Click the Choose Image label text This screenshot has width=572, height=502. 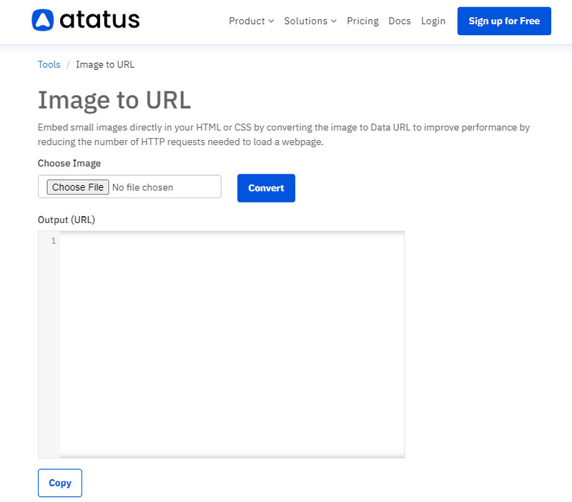(x=69, y=163)
